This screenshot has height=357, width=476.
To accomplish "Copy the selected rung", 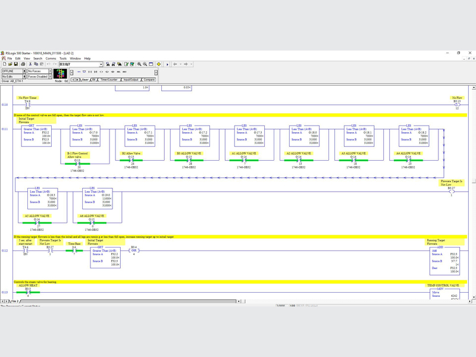I will 36,64.
